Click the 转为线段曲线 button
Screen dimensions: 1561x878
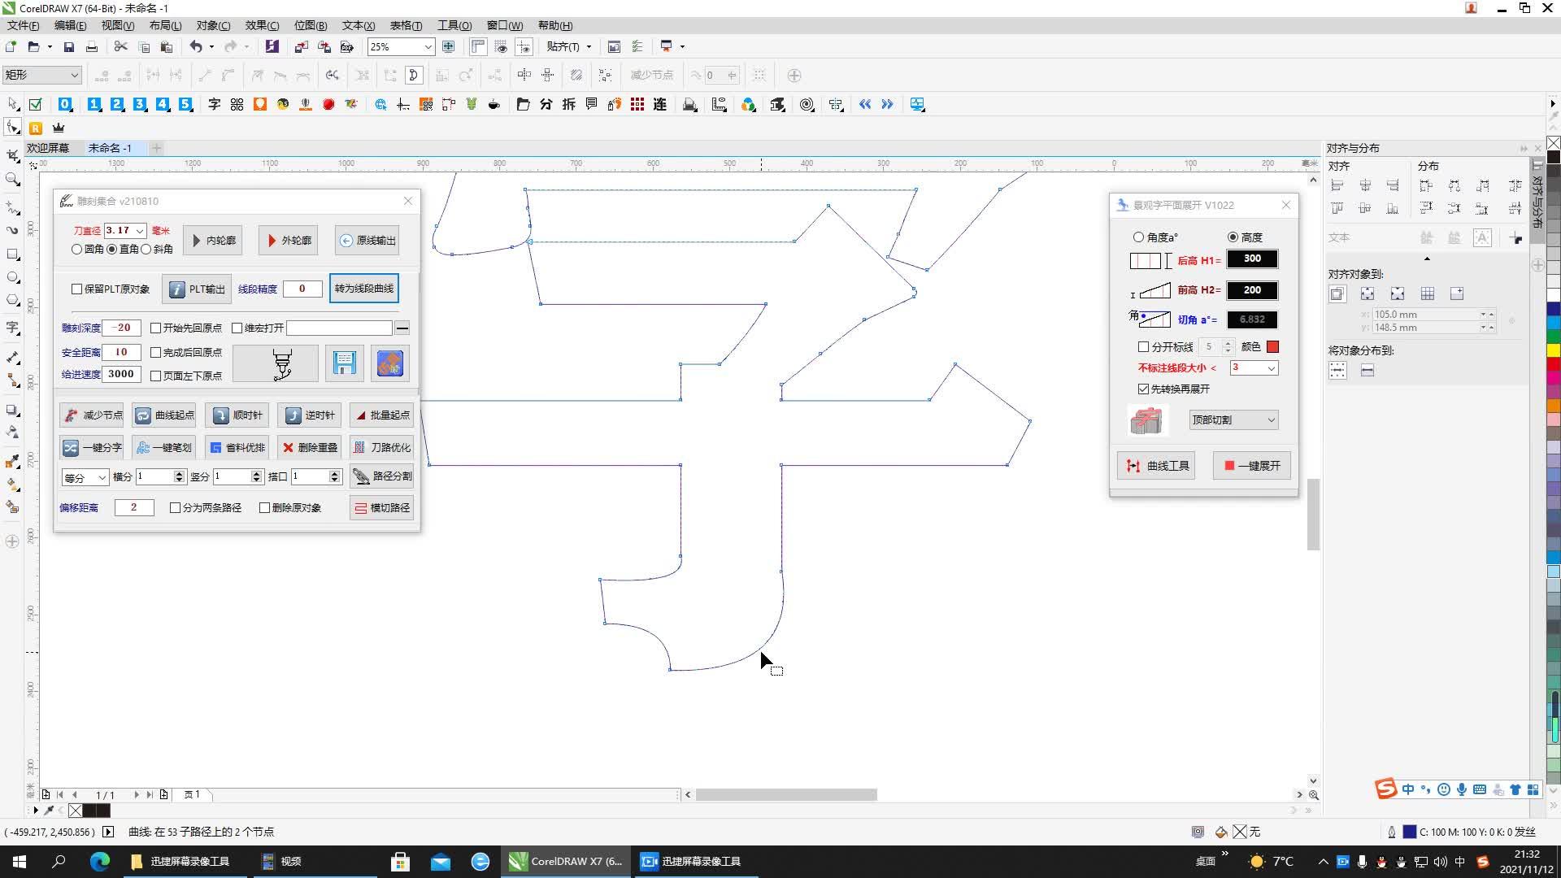(x=363, y=289)
